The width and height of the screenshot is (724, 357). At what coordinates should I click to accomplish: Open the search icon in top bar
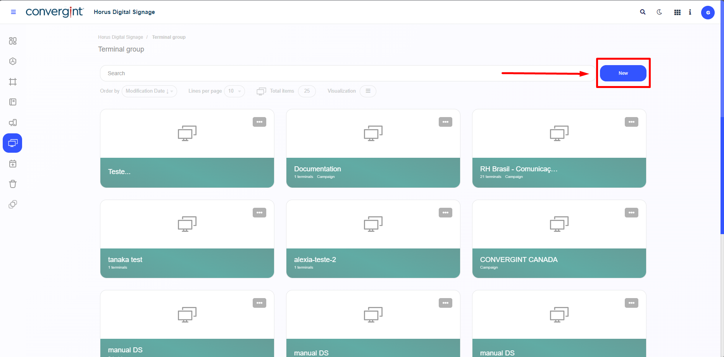tap(643, 12)
